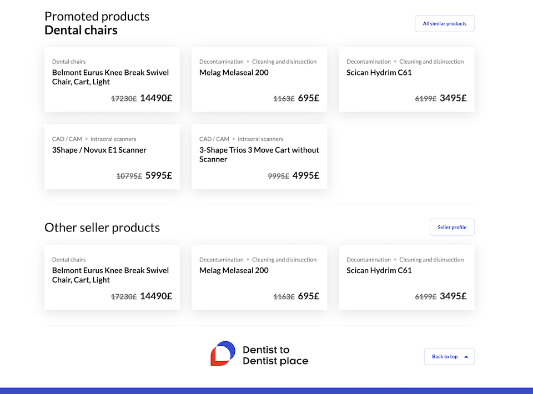
Task: Click CAD / CAM label on Novux E1 card
Action: click(x=67, y=139)
